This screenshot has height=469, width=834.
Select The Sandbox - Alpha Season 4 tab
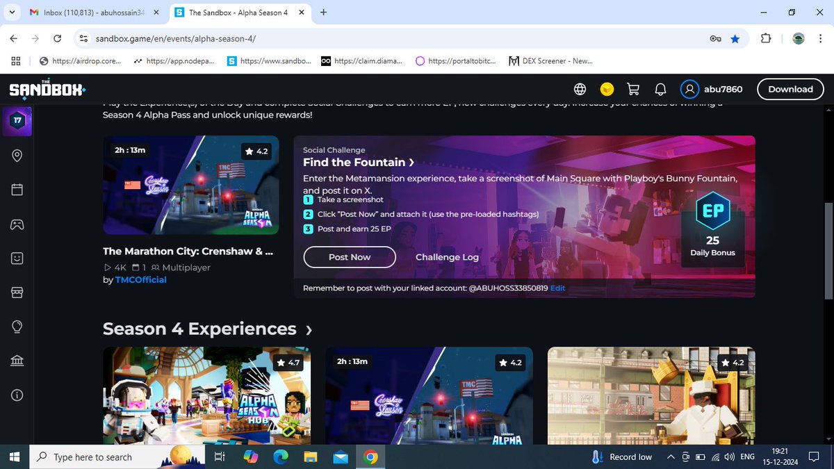238,13
